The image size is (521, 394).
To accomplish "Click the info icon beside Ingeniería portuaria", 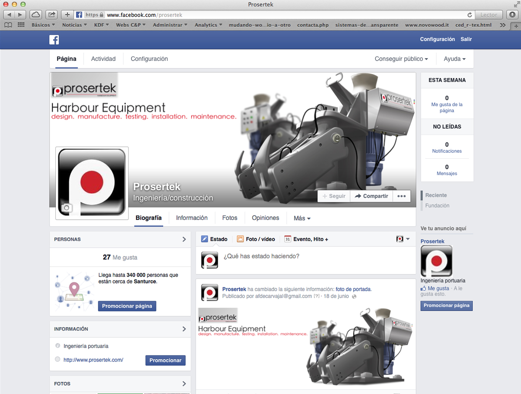I will [x=58, y=345].
